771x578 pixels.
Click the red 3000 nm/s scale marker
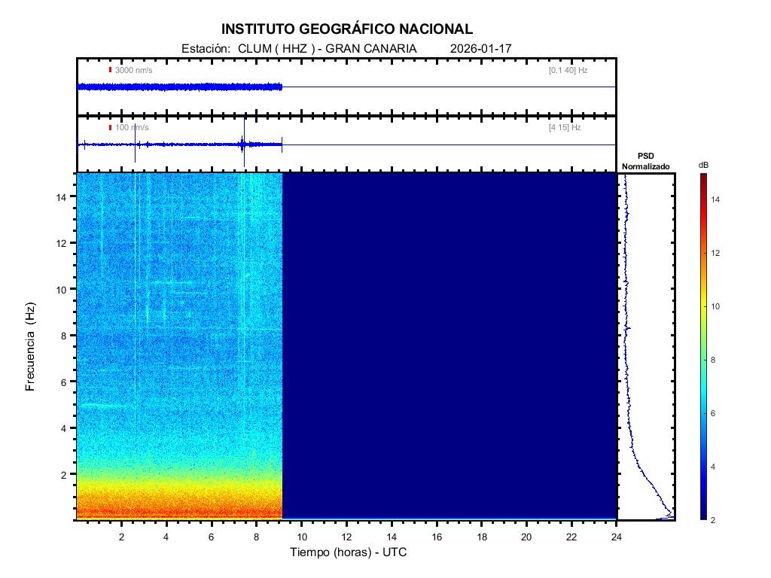110,70
